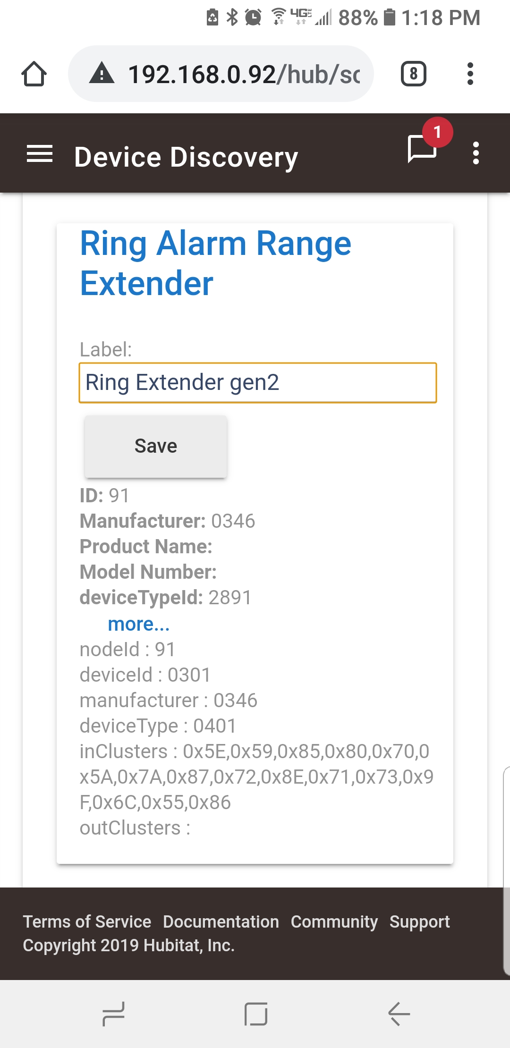Viewport: 510px width, 1048px height.
Task: Open the Documentation footer link
Action: click(221, 921)
